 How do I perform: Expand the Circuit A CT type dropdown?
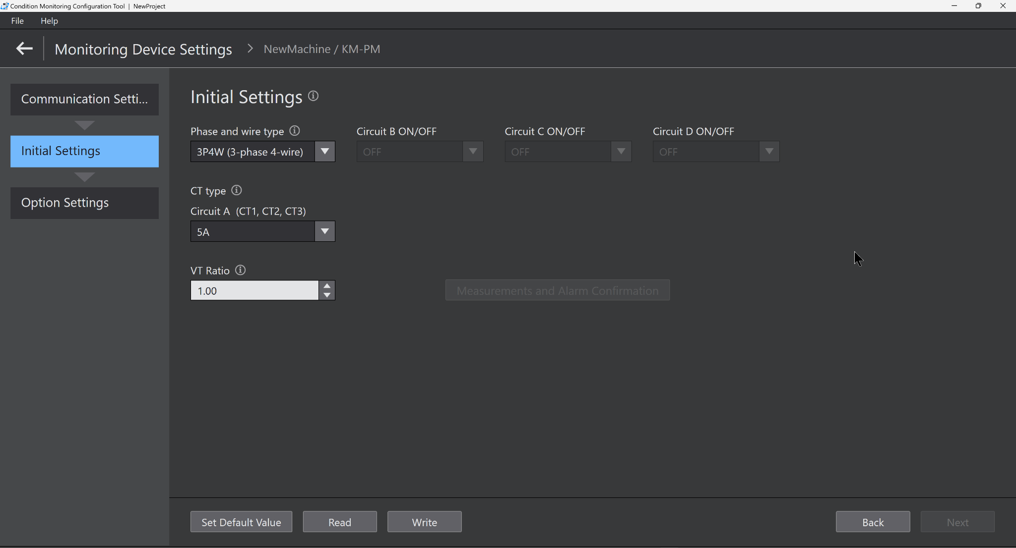[x=325, y=231]
